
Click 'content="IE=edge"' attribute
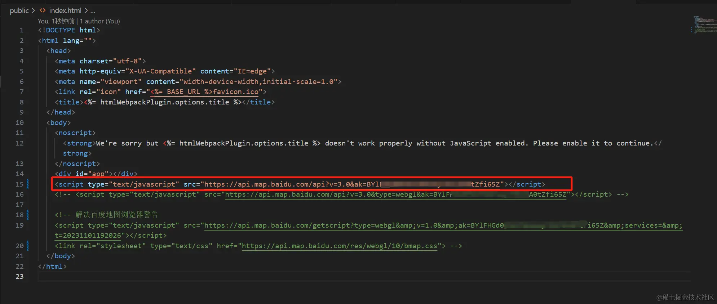(235, 71)
